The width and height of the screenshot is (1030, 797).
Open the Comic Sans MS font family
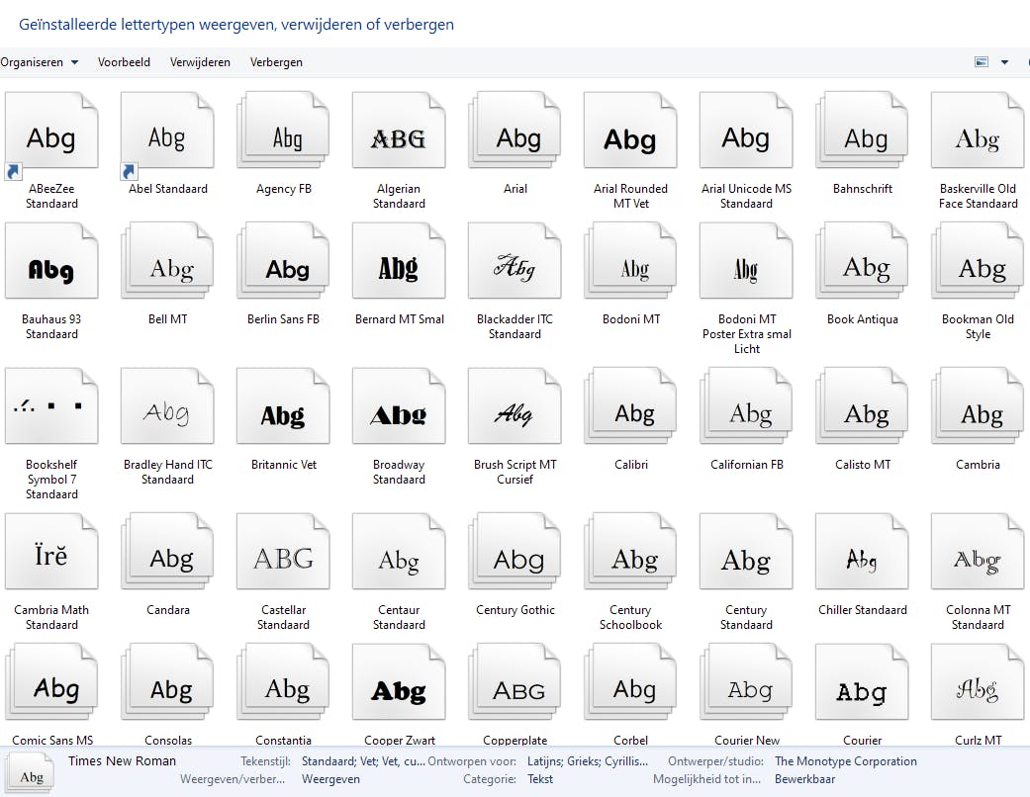51,682
